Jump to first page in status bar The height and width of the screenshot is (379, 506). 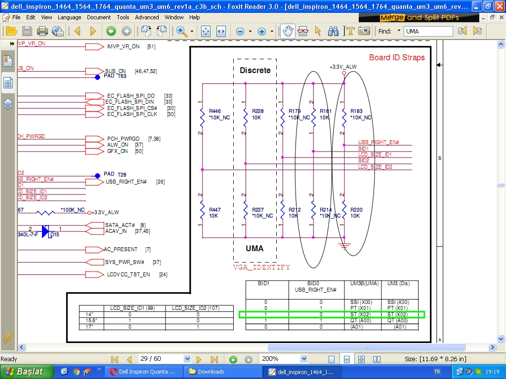115,359
